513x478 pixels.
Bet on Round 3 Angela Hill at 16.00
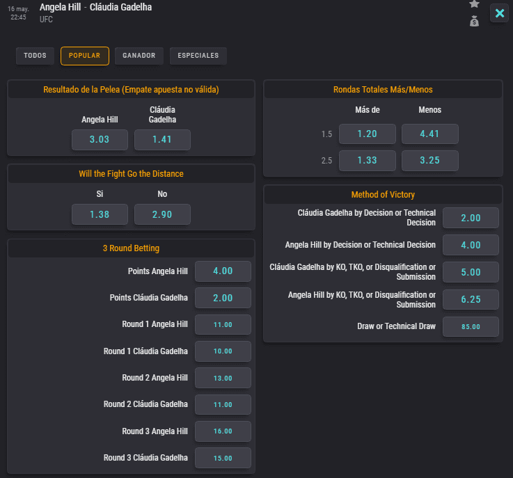coord(223,431)
